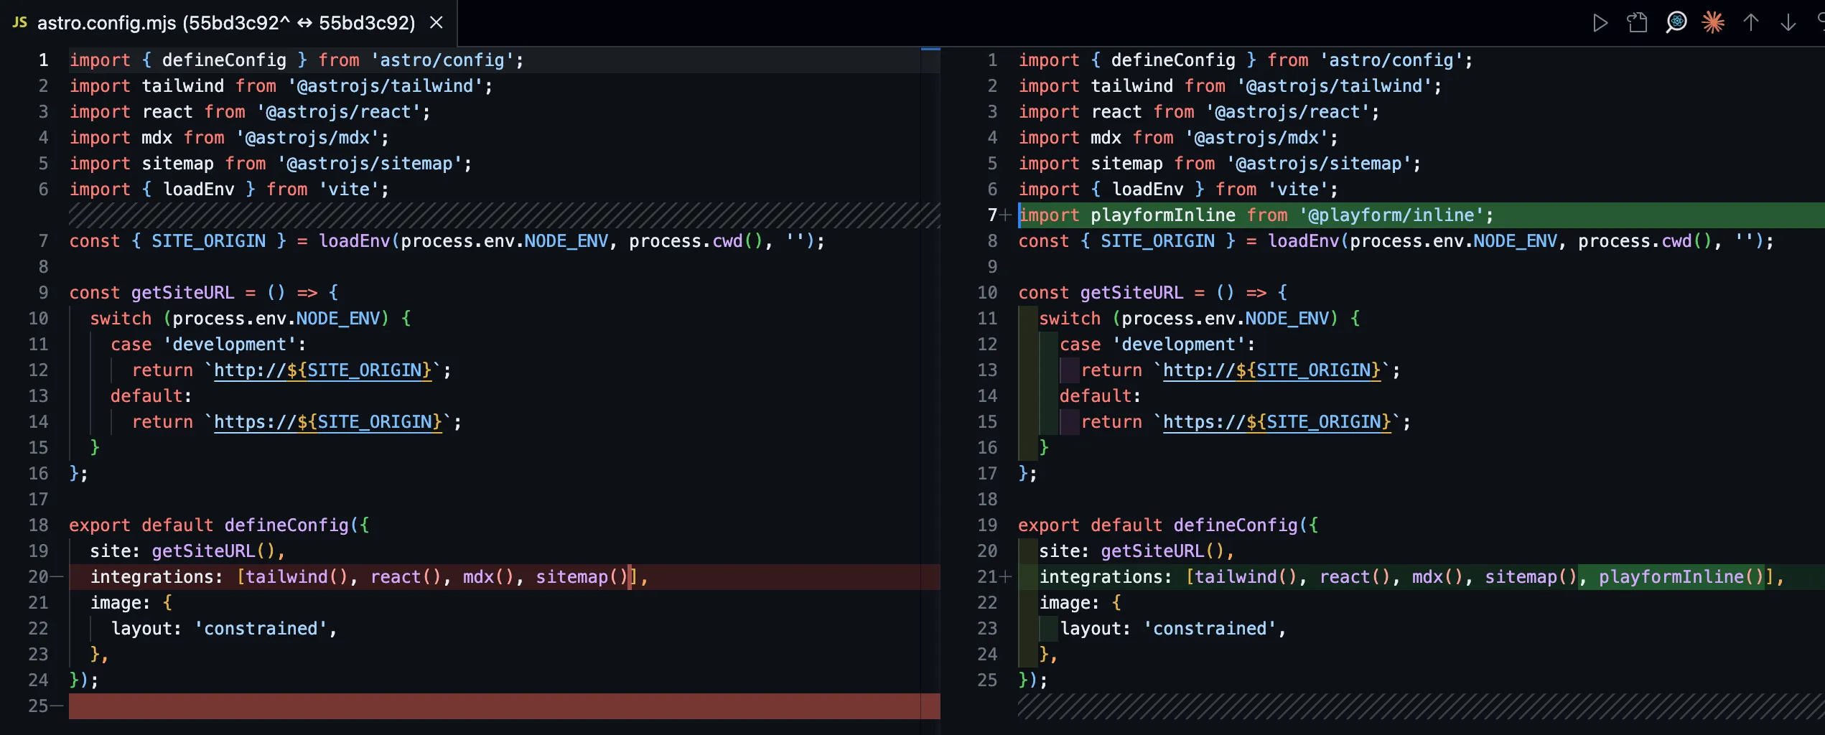
Task: Click the green added playformInline import line
Action: coord(1255,215)
